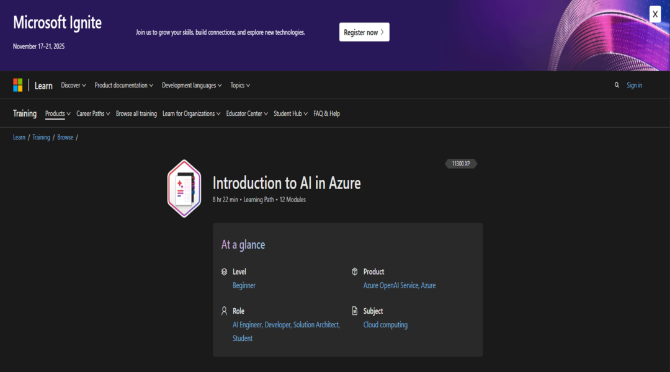Expand the Product documentation dropdown
Screen dimensions: 670x372
(124, 86)
